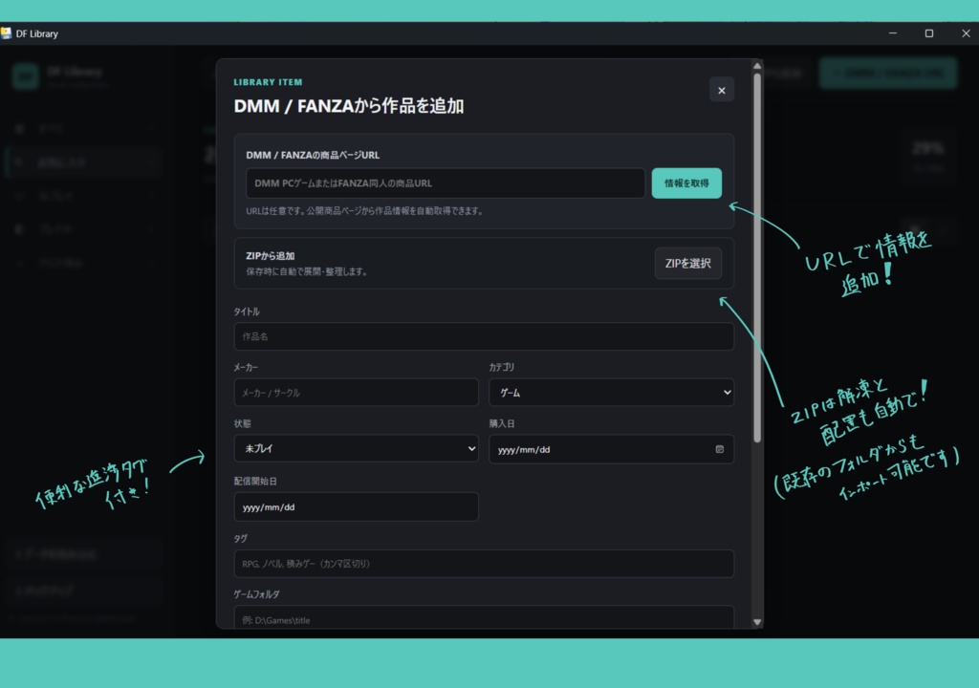
Task: Click the DF Library app icon in title bar
Action: coord(7,33)
